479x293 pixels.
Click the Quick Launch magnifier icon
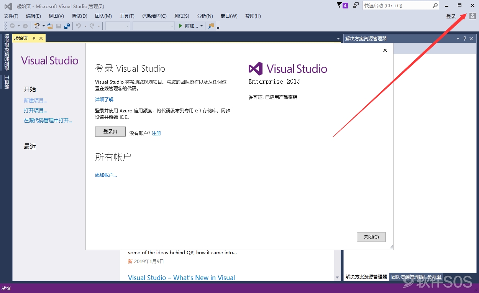435,6
